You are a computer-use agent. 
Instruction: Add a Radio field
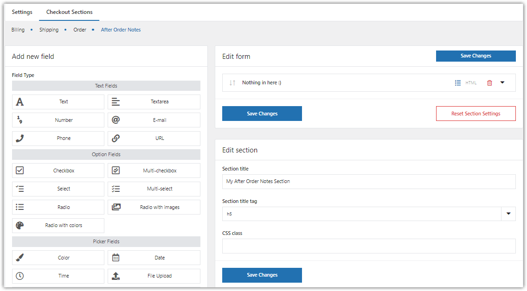click(58, 207)
